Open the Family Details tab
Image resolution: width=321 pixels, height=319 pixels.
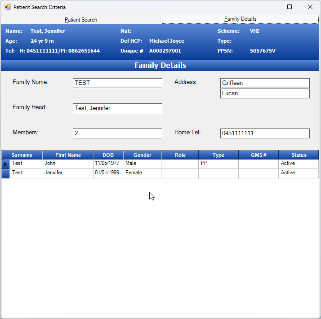240,19
